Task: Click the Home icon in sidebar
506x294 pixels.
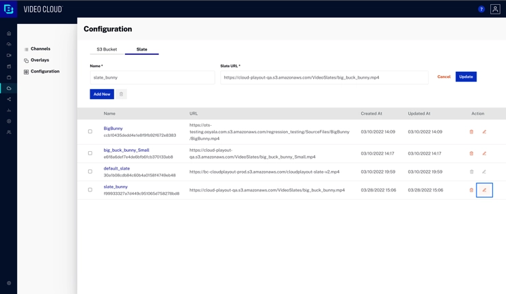Action: pyautogui.click(x=9, y=34)
